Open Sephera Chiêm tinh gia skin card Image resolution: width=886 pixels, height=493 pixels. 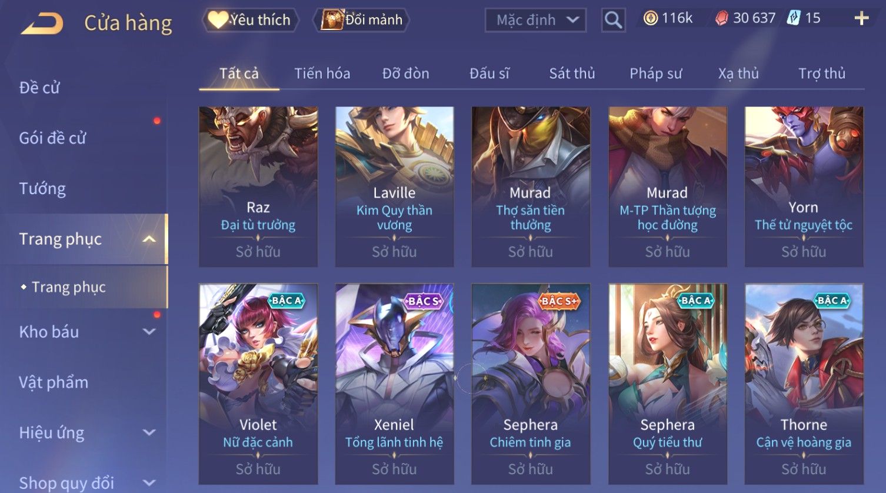tap(531, 384)
